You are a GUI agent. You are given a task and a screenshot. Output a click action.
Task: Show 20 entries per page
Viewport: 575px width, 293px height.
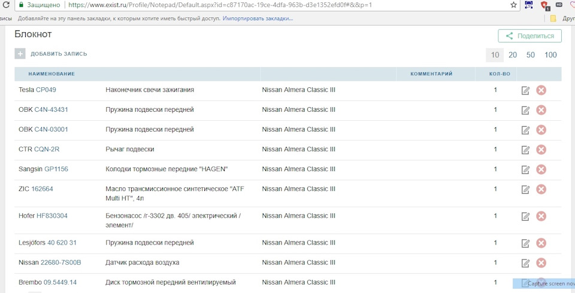(x=513, y=55)
